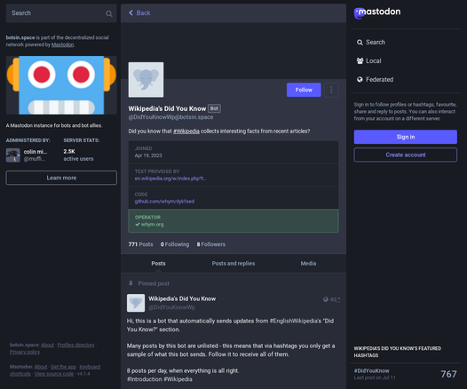Open pinned post author name Wikipedia's Did You Know

click(182, 298)
